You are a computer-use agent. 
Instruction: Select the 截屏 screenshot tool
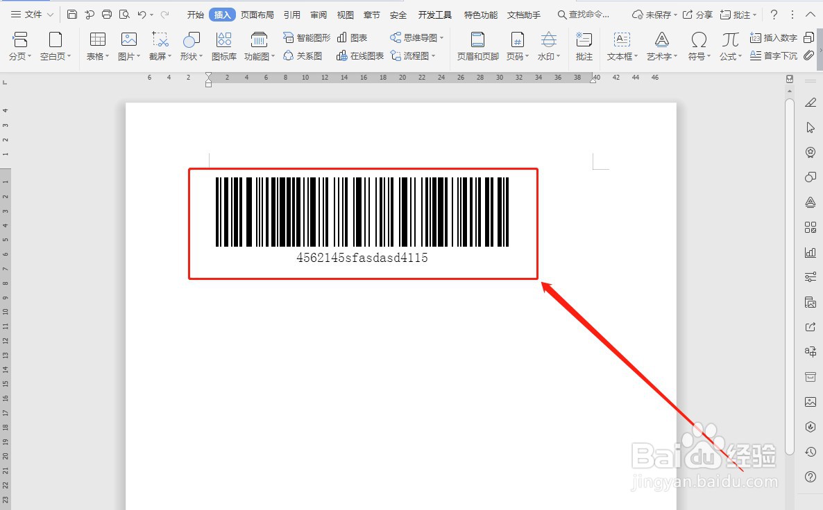click(x=160, y=46)
